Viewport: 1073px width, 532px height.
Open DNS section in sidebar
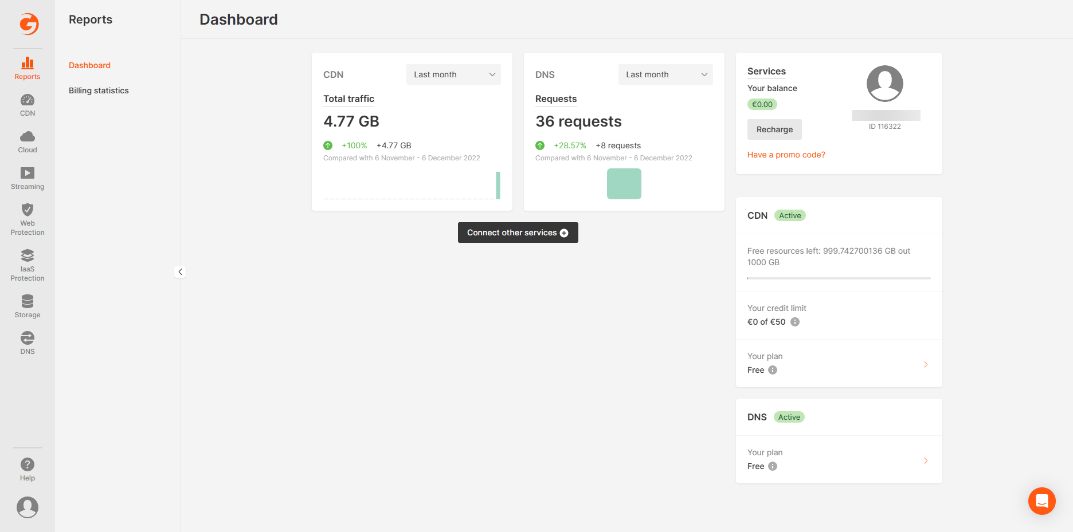[27, 343]
